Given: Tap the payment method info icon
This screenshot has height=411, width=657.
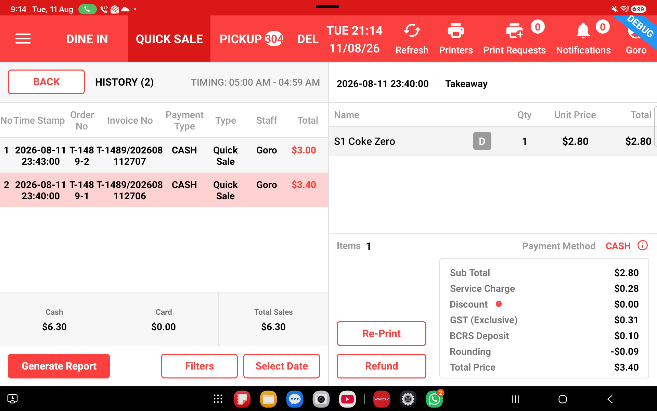Looking at the screenshot, I should (643, 246).
